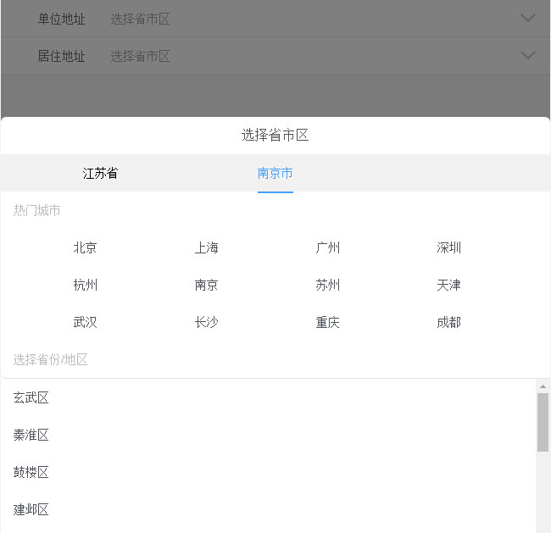Pick 广州 from hot cities
551x533 pixels.
(327, 247)
